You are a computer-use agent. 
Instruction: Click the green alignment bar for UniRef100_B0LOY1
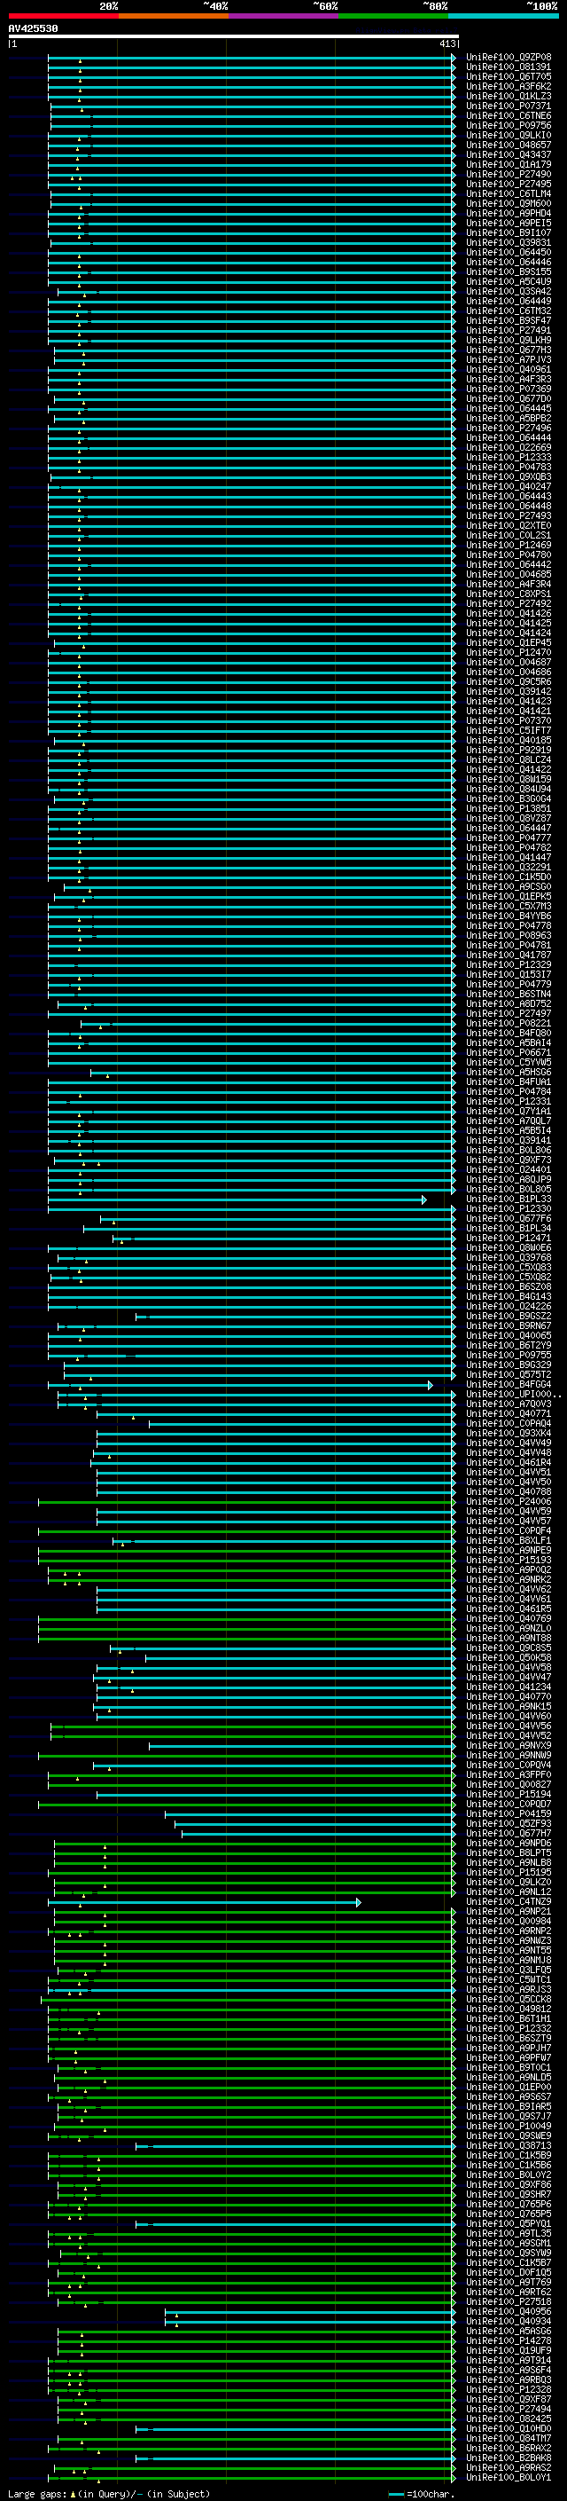(x=254, y=2478)
